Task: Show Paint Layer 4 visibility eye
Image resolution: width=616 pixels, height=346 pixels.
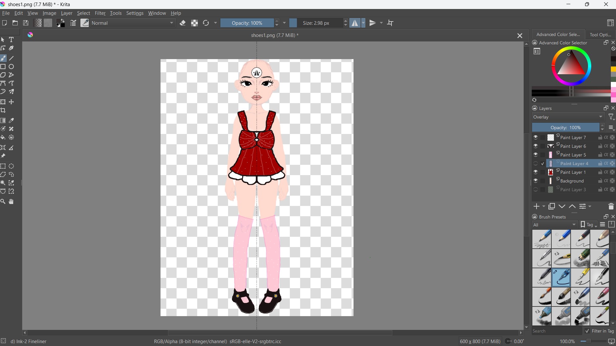Action: click(535, 164)
